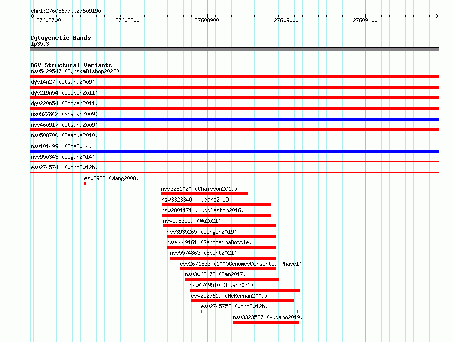Screen dimensions: 453x342
Task: Click the 27608800 ruler position
Action: tap(127, 20)
